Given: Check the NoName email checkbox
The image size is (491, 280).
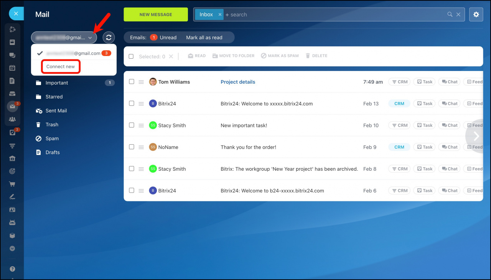Looking at the screenshot, I should (x=132, y=147).
